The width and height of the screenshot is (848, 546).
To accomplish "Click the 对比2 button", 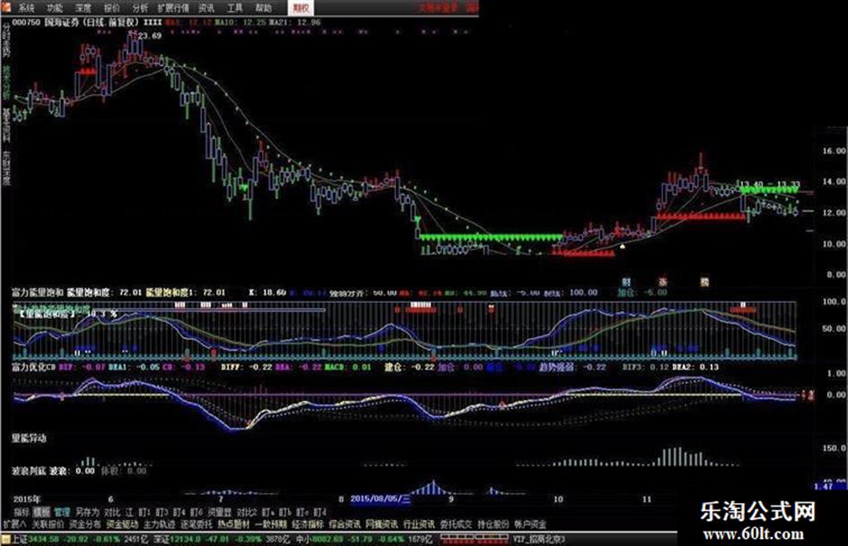I will (x=247, y=511).
